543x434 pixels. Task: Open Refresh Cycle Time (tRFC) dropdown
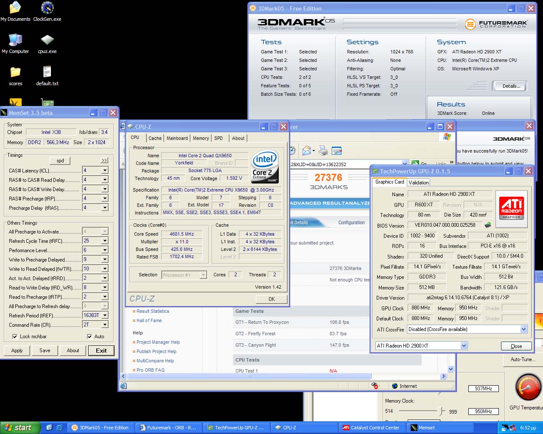(105, 241)
